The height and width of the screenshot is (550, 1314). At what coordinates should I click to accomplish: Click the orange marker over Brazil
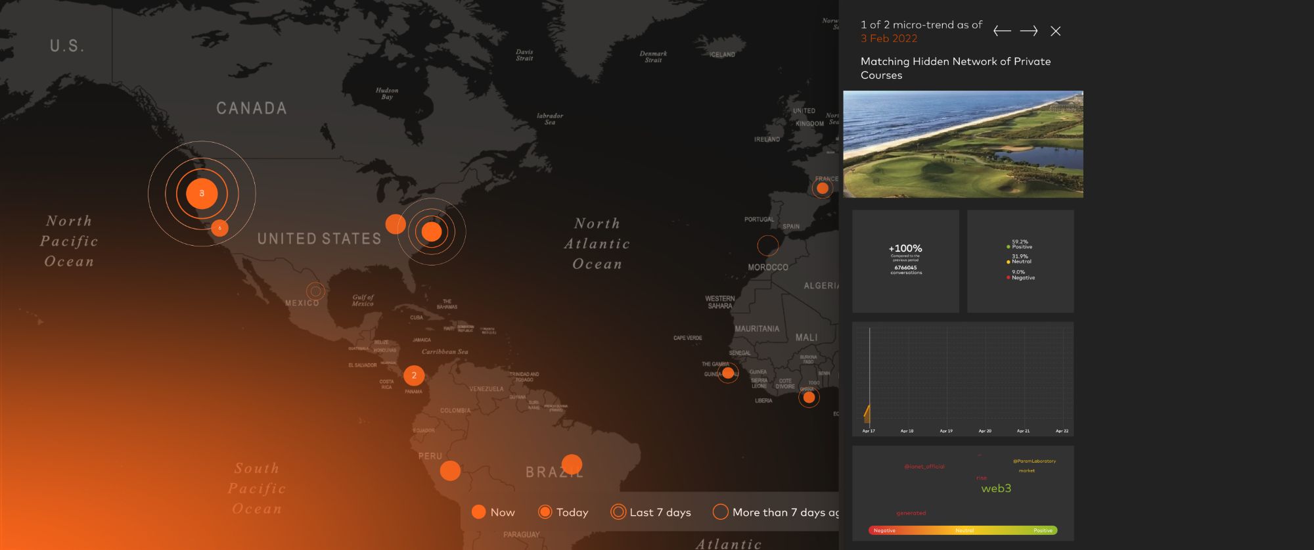[572, 464]
